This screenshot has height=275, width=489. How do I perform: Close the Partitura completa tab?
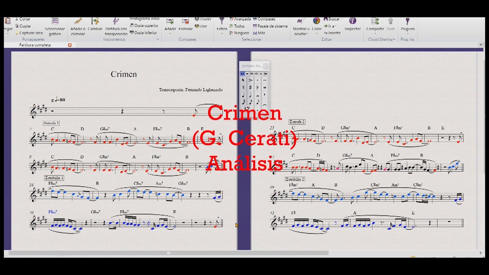point(70,45)
